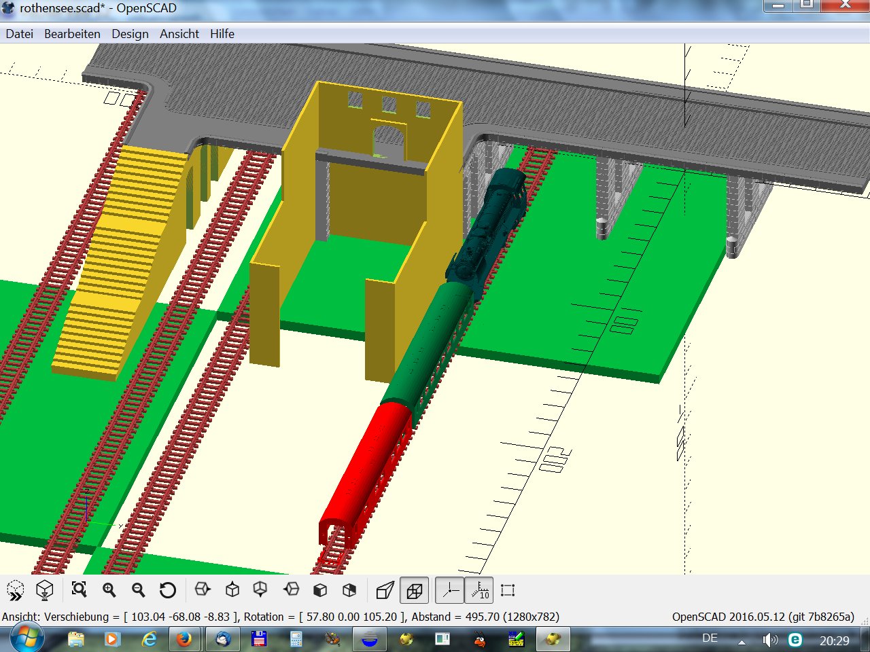Screen dimensions: 870x652
Task: Click the Render hourglass cube icon
Action: 45,590
